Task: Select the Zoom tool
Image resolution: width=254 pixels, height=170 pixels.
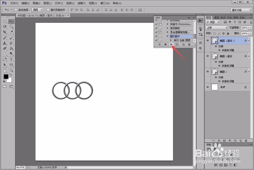Action: click(x=11, y=70)
